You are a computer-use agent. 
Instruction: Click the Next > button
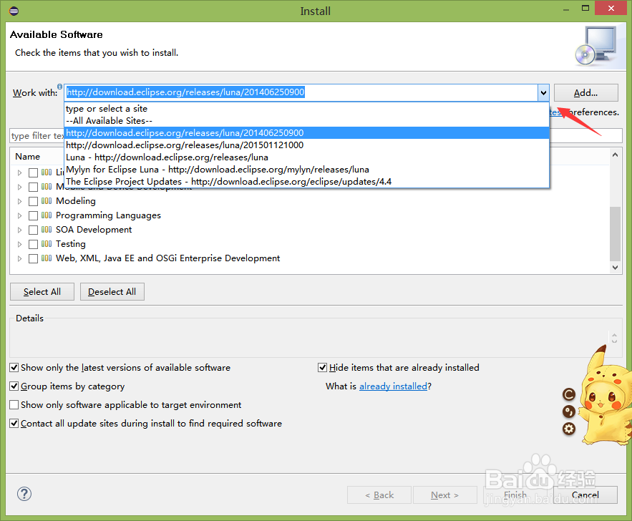pyautogui.click(x=444, y=495)
